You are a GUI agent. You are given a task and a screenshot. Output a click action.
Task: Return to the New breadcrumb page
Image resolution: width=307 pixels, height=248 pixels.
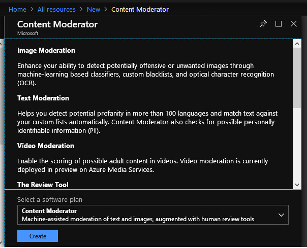pyautogui.click(x=94, y=9)
